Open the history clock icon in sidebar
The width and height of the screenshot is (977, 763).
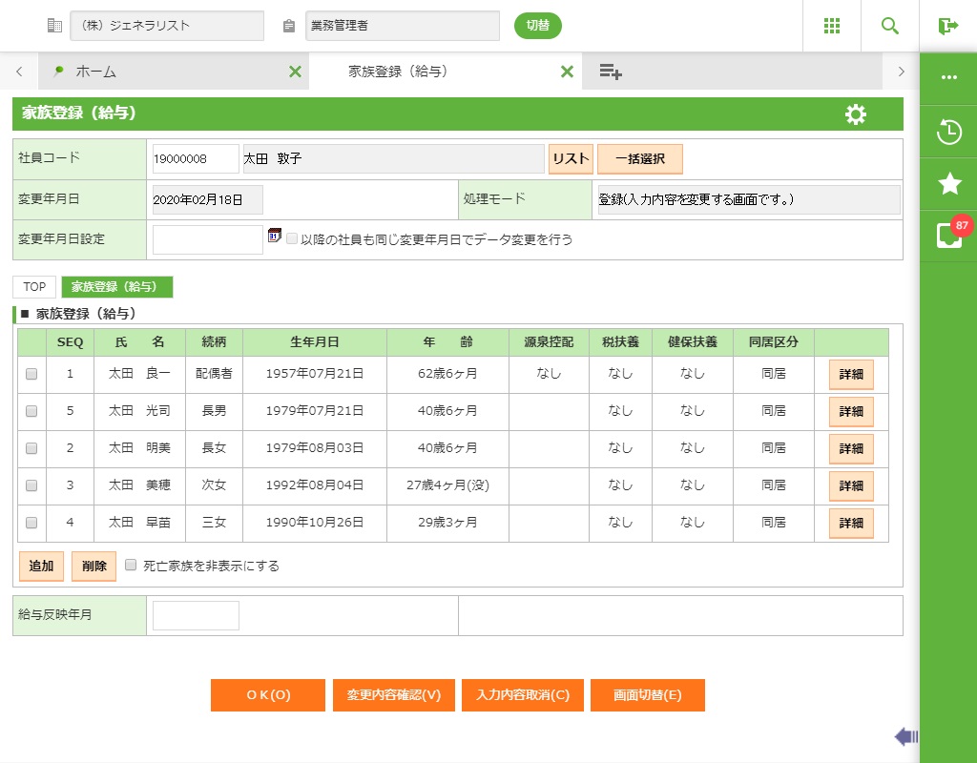(x=948, y=133)
